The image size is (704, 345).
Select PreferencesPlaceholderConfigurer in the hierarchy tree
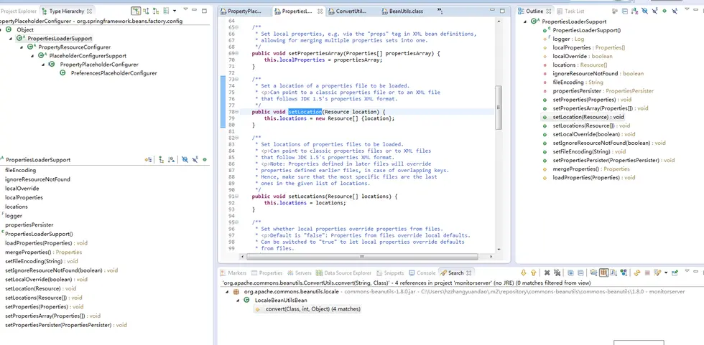click(x=114, y=73)
